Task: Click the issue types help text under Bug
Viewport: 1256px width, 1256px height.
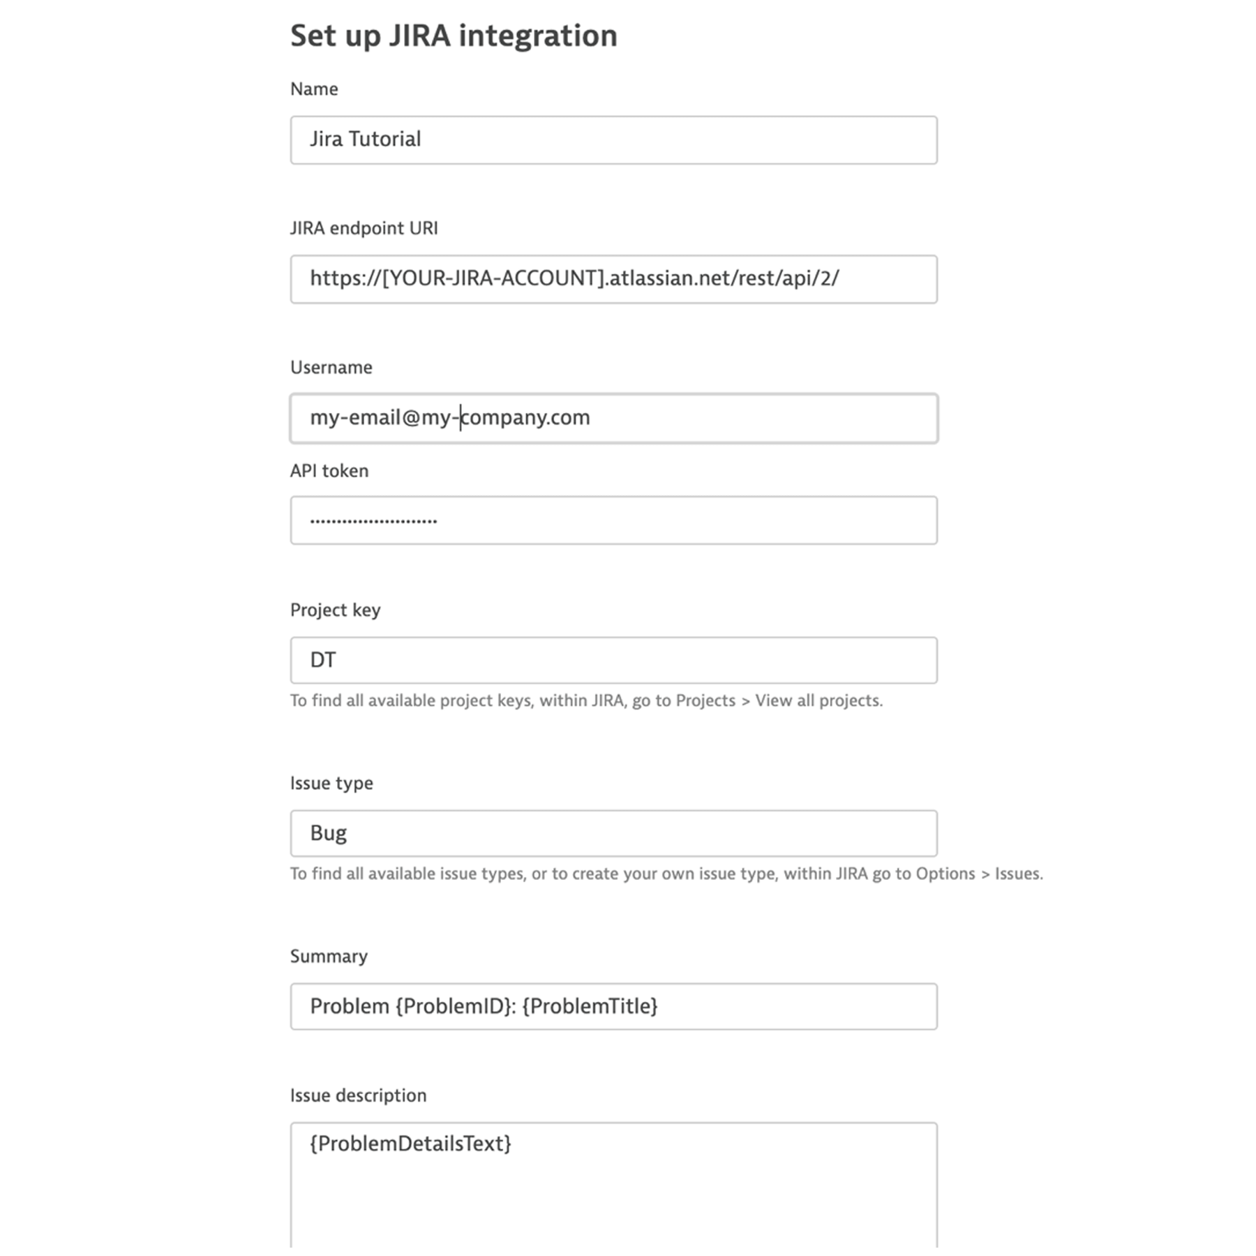Action: click(666, 873)
